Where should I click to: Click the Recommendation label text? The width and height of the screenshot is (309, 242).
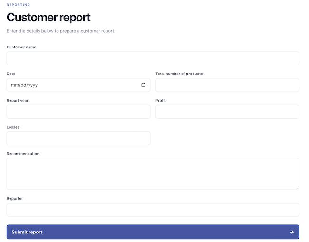pos(23,154)
